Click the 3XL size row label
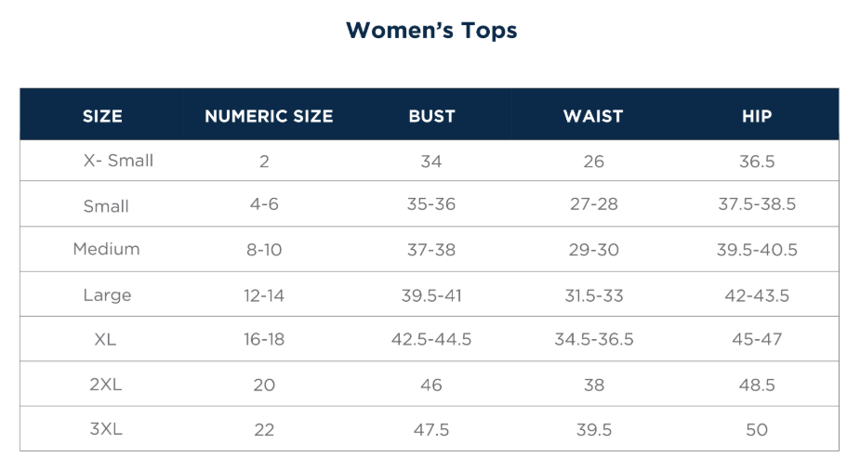This screenshot has height=470, width=860. (106, 428)
